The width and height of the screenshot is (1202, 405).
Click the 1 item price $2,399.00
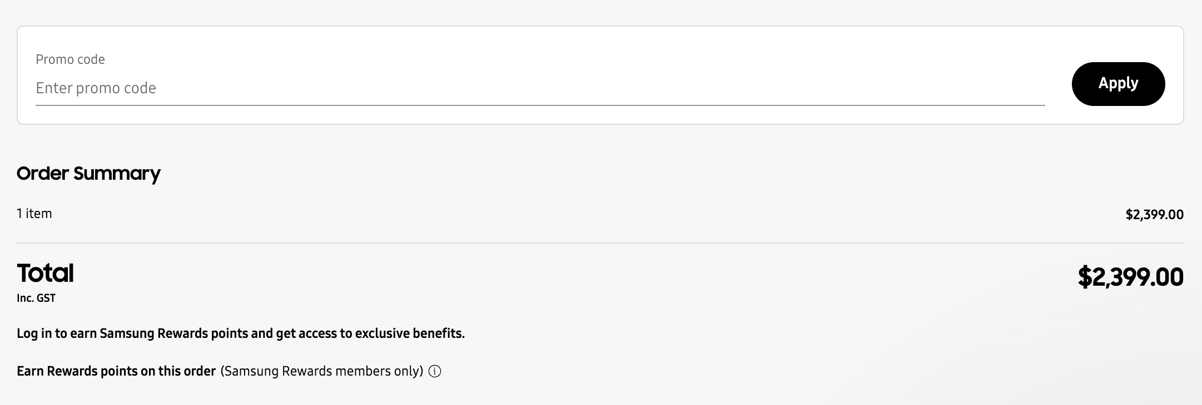[x=1154, y=215]
